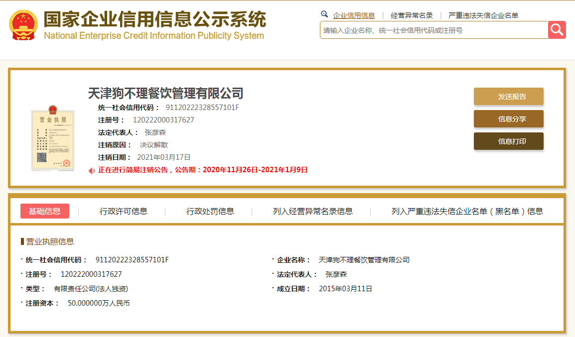Switch to the blacklist 黑名单 information tab
The image size is (575, 337).
click(x=467, y=211)
